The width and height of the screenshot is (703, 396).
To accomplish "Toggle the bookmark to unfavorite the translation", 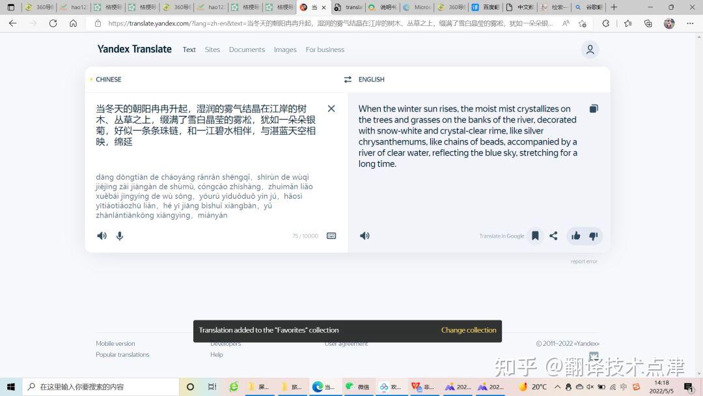I will (x=535, y=236).
